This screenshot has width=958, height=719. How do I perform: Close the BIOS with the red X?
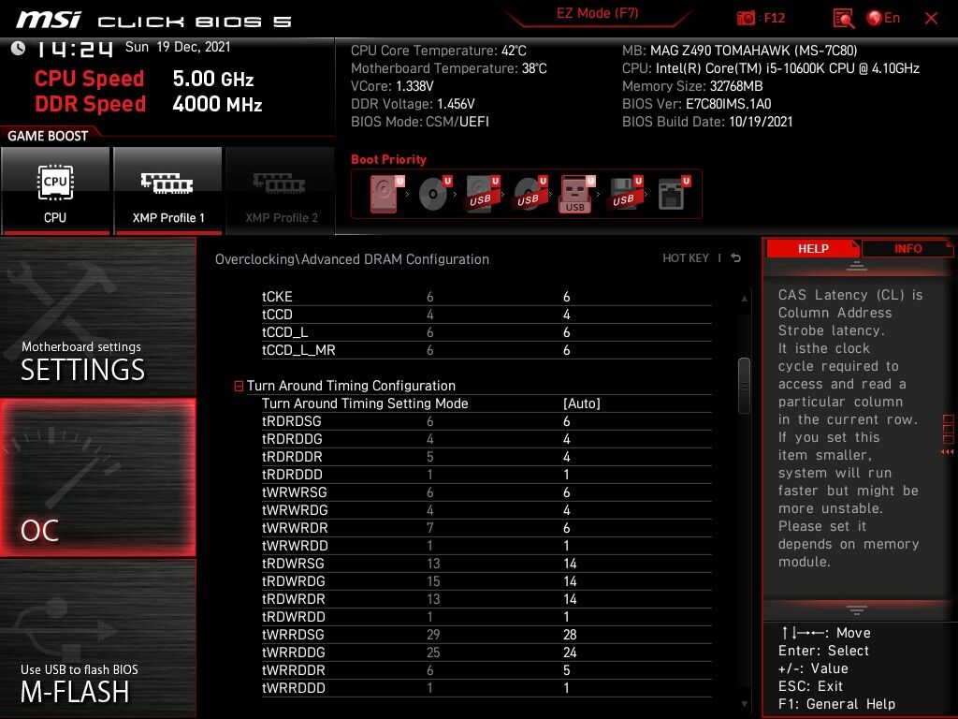pos(931,19)
